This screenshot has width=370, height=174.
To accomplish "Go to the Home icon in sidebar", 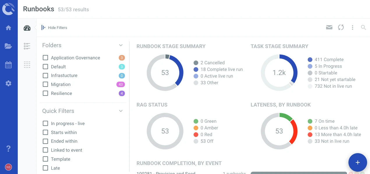I will pyautogui.click(x=8, y=28).
